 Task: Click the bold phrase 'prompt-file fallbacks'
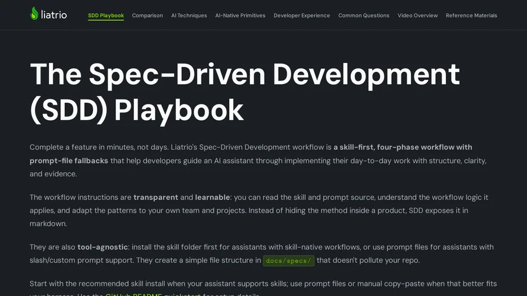69,161
